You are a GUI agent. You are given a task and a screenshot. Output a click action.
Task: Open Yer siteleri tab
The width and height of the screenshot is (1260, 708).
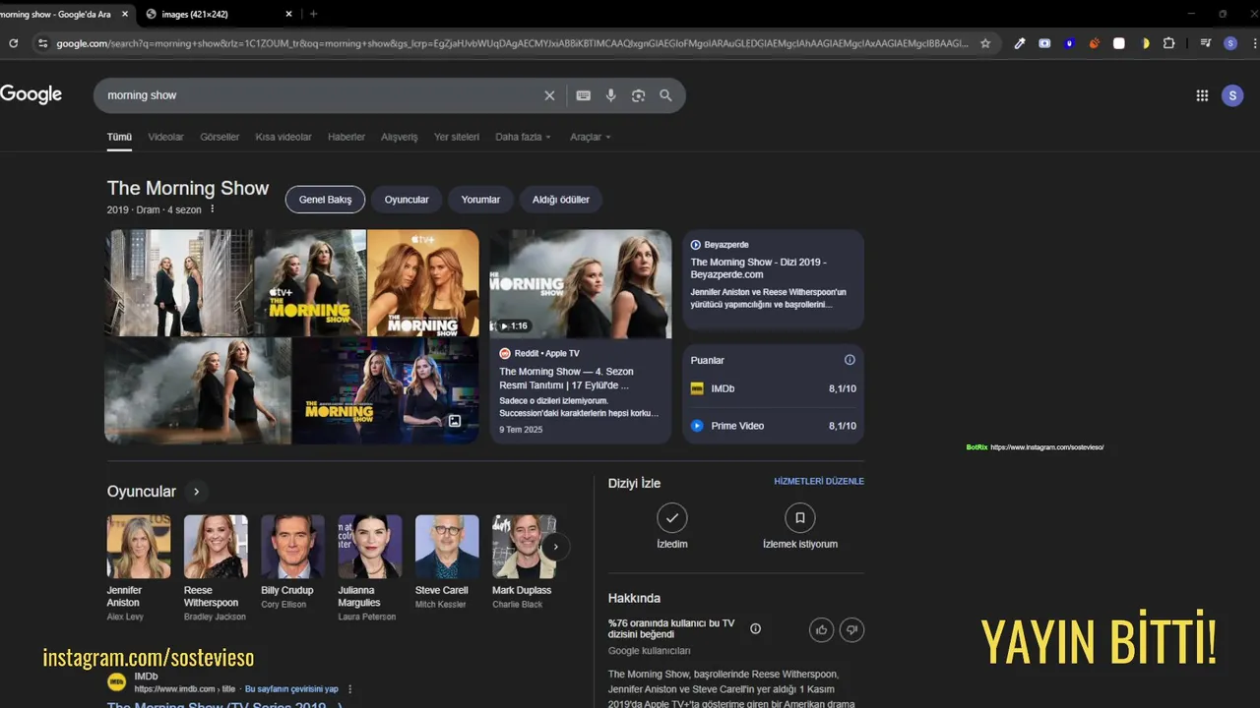457,137
